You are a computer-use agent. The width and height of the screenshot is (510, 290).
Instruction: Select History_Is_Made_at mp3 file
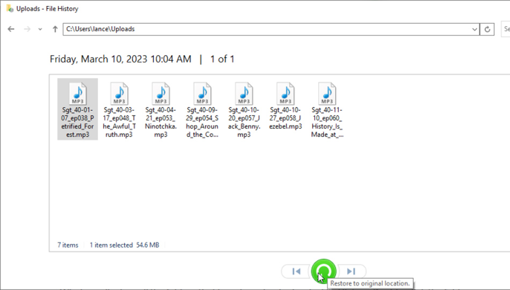click(x=327, y=109)
